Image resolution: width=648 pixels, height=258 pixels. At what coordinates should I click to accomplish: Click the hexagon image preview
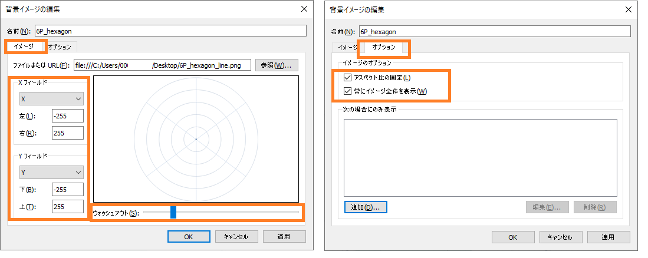tap(196, 139)
